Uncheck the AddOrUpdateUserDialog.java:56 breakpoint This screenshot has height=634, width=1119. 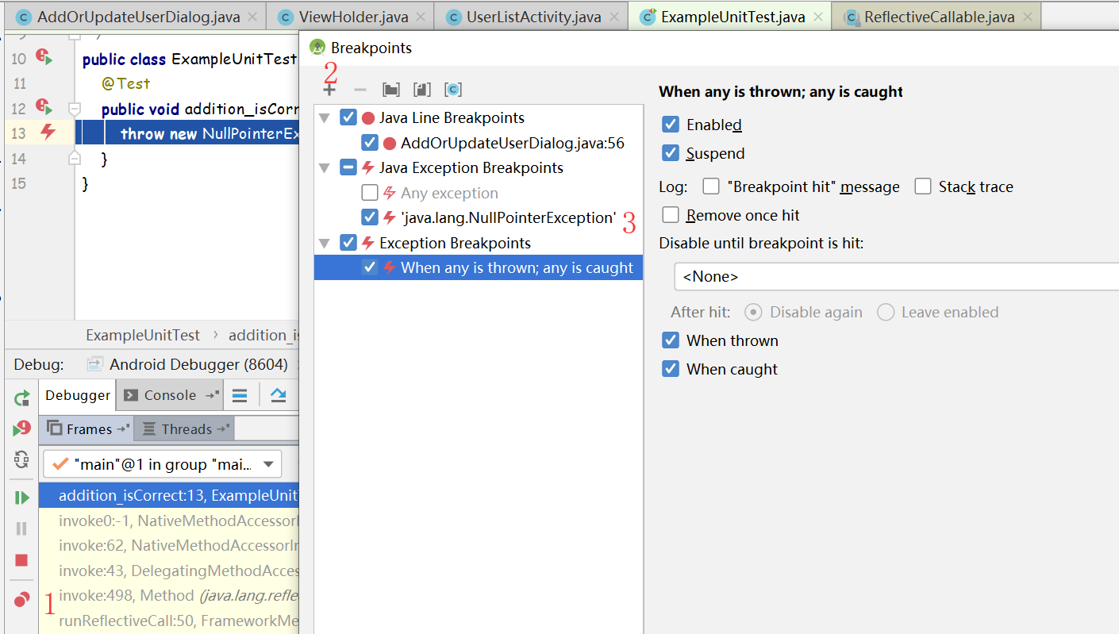point(370,143)
